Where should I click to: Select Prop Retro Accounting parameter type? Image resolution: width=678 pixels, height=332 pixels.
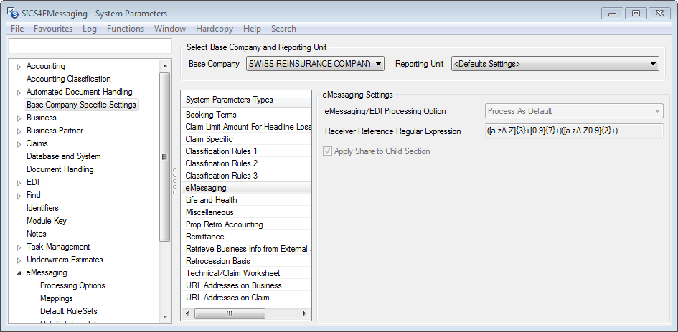click(x=245, y=224)
